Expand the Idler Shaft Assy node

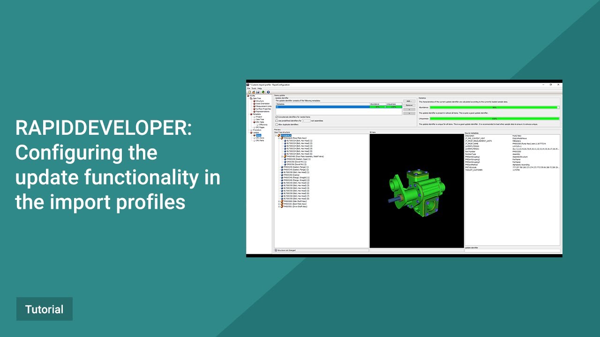[279, 201]
